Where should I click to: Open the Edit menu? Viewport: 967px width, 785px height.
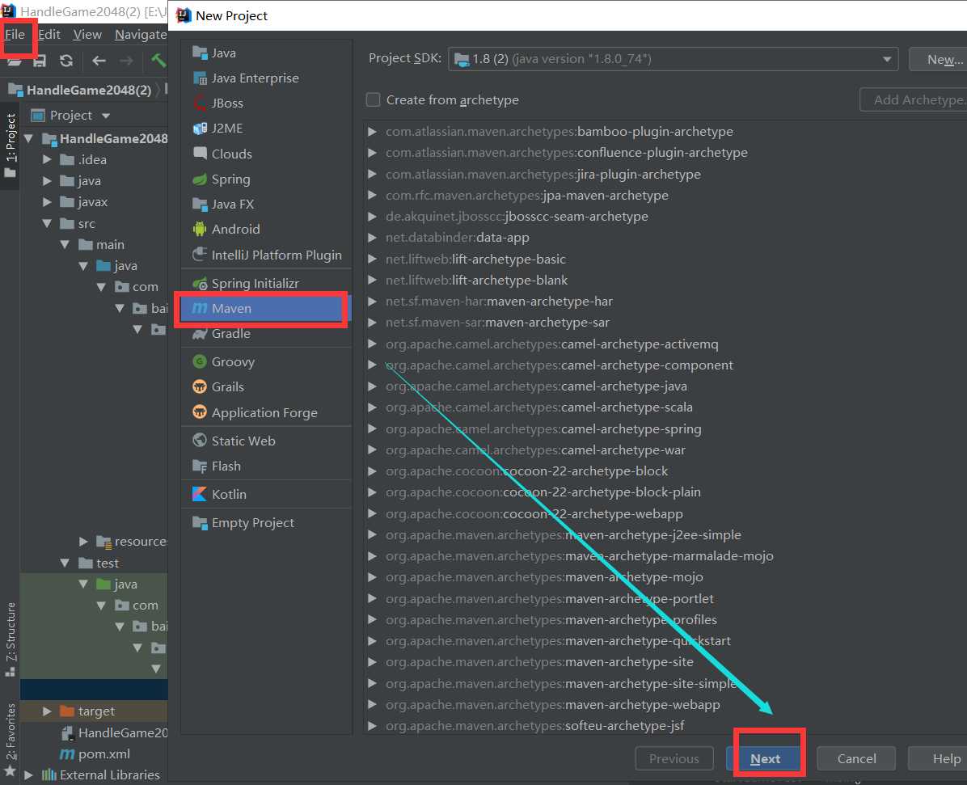point(49,35)
